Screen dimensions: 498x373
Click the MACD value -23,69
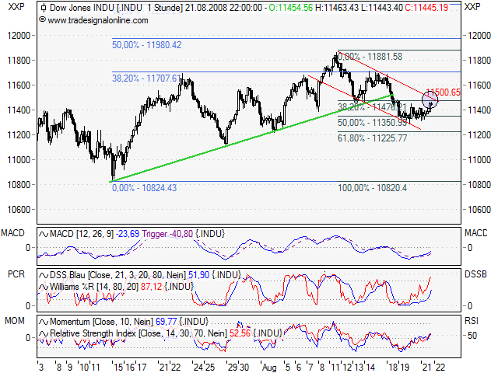(128, 234)
